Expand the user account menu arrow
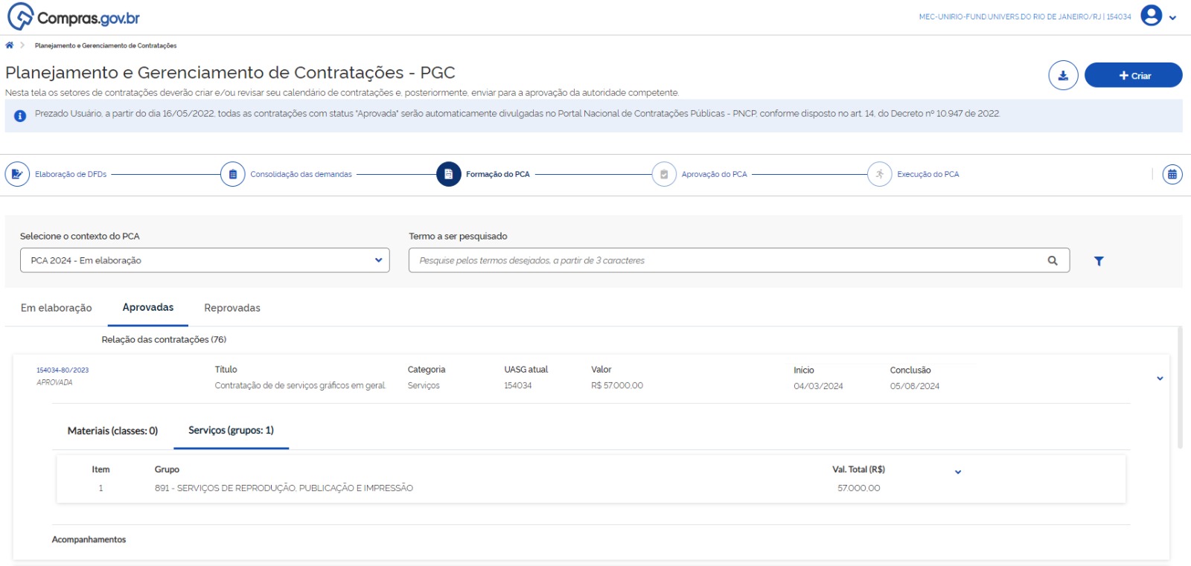 click(x=1173, y=18)
